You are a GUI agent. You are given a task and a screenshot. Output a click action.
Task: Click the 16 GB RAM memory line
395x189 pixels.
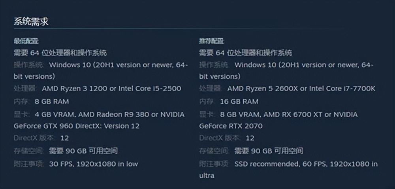point(229,102)
